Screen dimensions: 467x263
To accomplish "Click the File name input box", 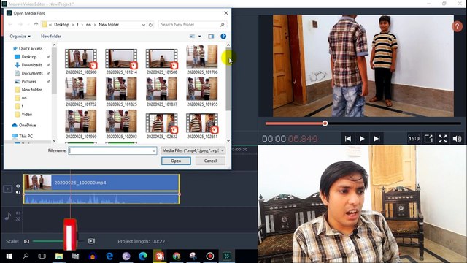I will point(112,150).
